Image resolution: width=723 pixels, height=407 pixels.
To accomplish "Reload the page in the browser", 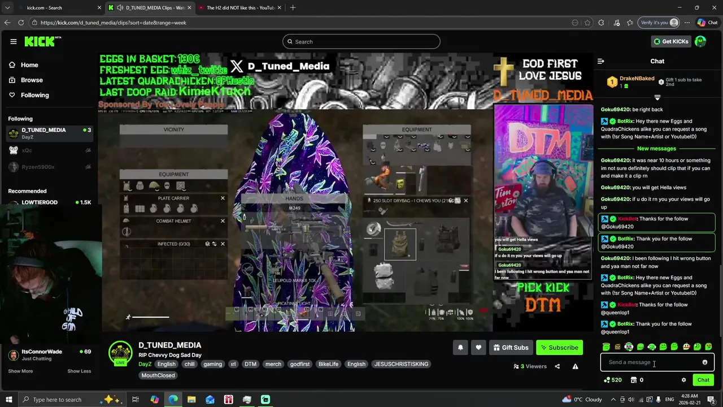I will pos(21,23).
